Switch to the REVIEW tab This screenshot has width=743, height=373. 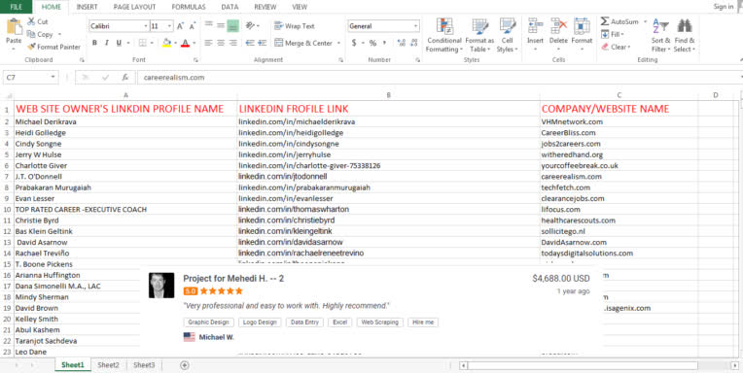(x=265, y=7)
